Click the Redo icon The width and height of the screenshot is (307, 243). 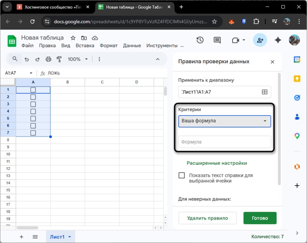[37, 59]
